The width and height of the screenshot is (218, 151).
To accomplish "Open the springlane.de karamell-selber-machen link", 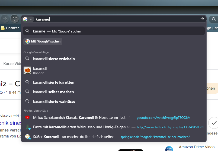I will click(155, 137).
